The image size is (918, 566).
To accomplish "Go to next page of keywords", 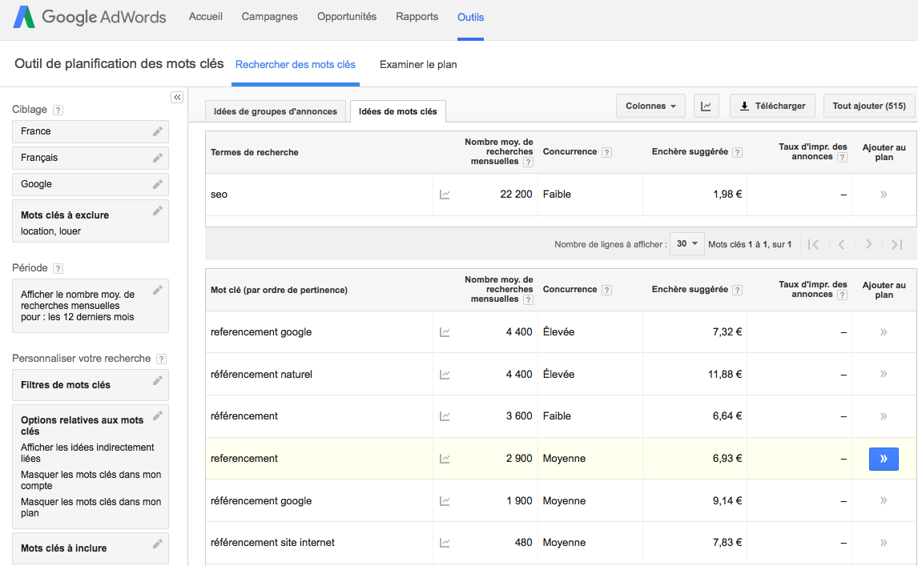I will tap(869, 244).
